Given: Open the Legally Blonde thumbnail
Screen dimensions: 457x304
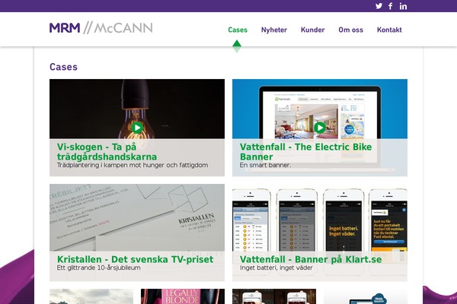Looking at the screenshot, I should [x=183, y=296].
